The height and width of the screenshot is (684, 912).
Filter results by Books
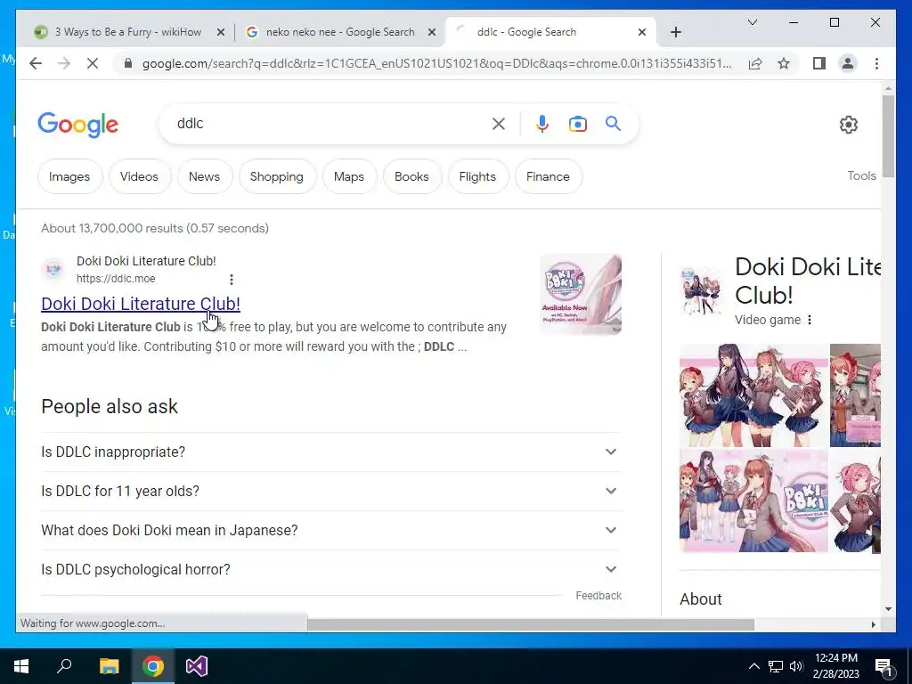(x=411, y=176)
